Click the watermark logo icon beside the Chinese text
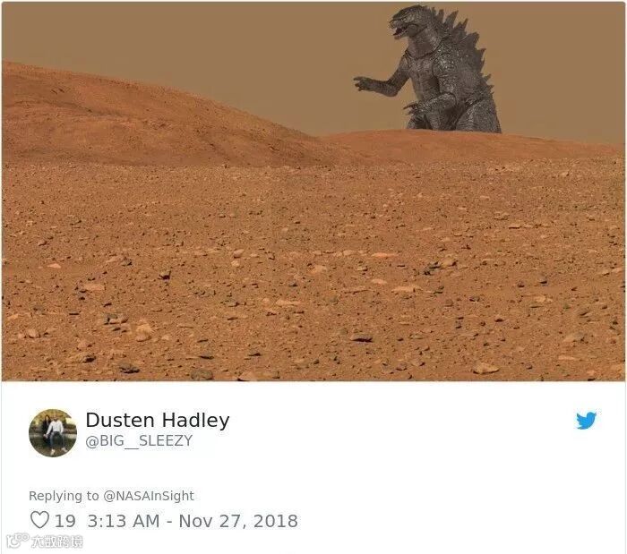Screen dimensions: 627x554 (x=18, y=541)
